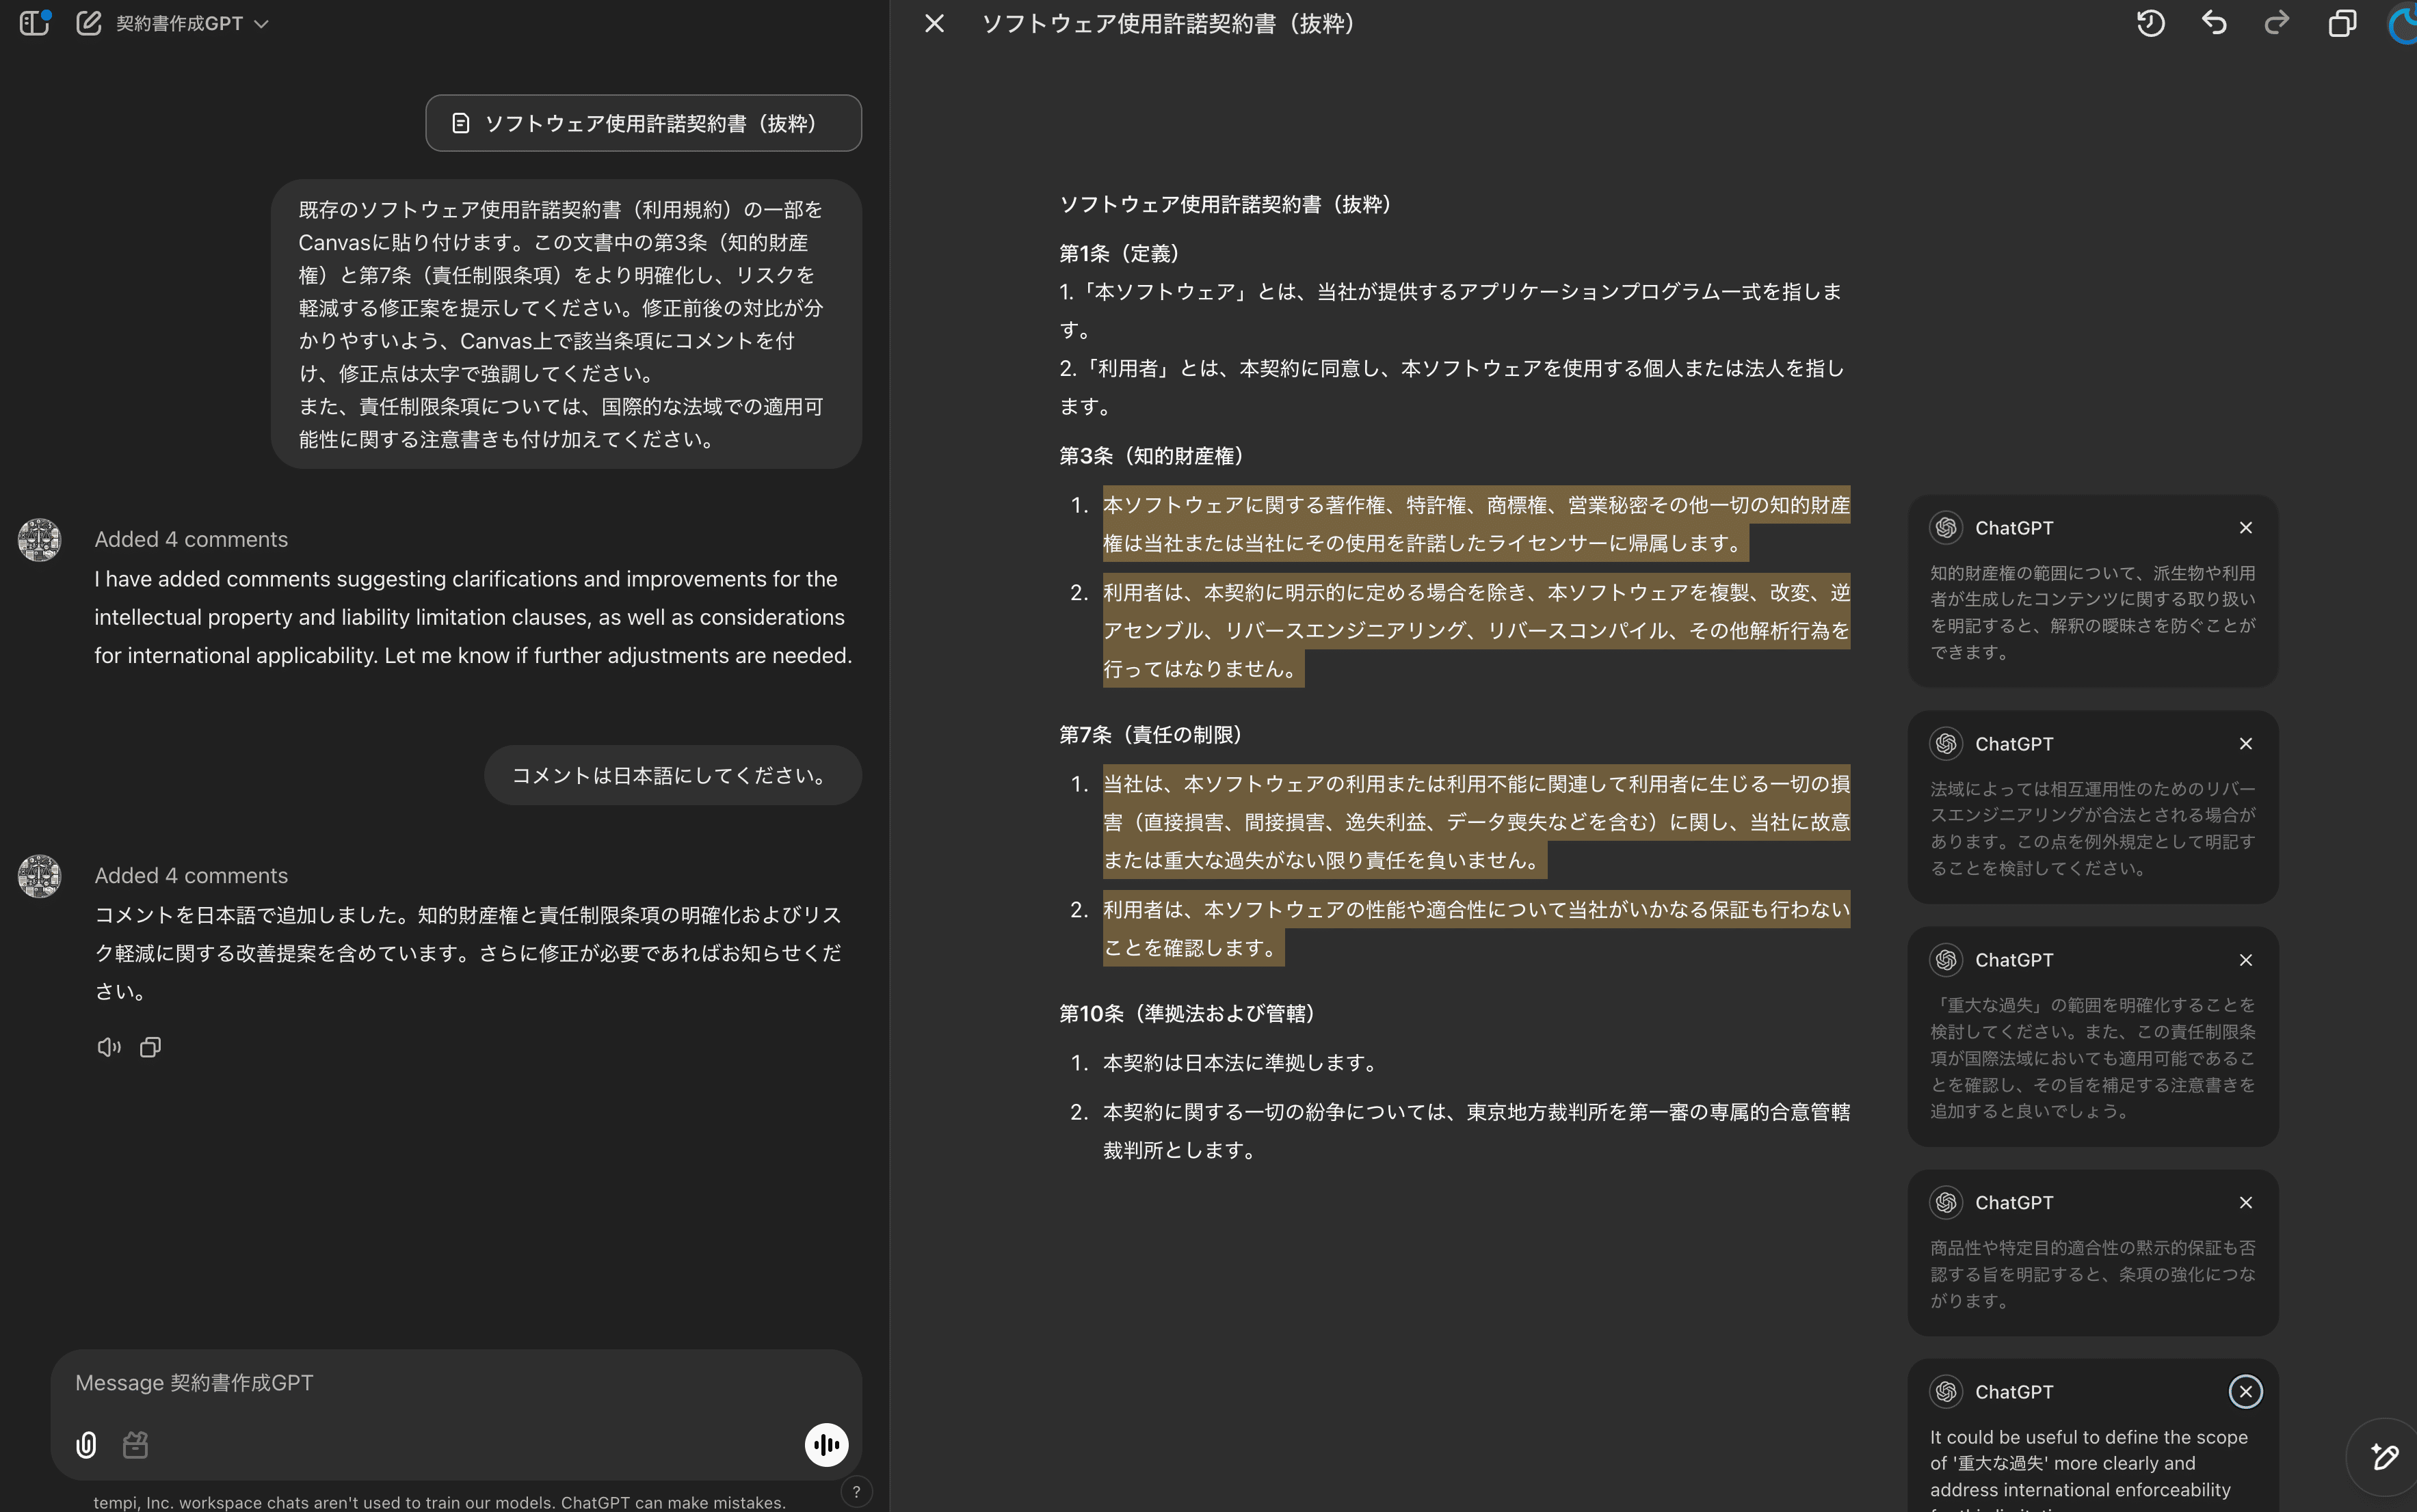Click the new chat compose icon
This screenshot has height=1512, width=2417.
pyautogui.click(x=89, y=23)
